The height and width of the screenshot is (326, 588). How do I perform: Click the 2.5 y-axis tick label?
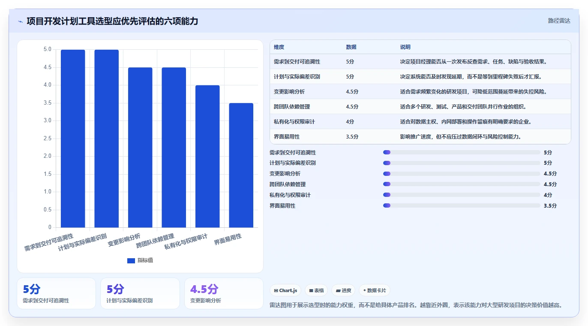point(48,139)
